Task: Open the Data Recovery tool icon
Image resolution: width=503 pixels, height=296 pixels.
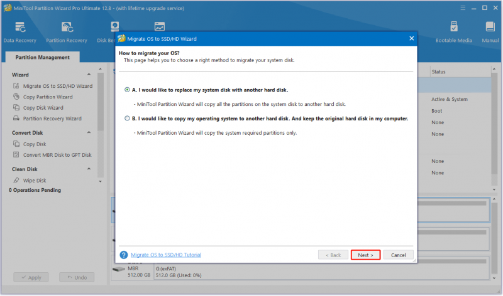Action: click(x=20, y=27)
